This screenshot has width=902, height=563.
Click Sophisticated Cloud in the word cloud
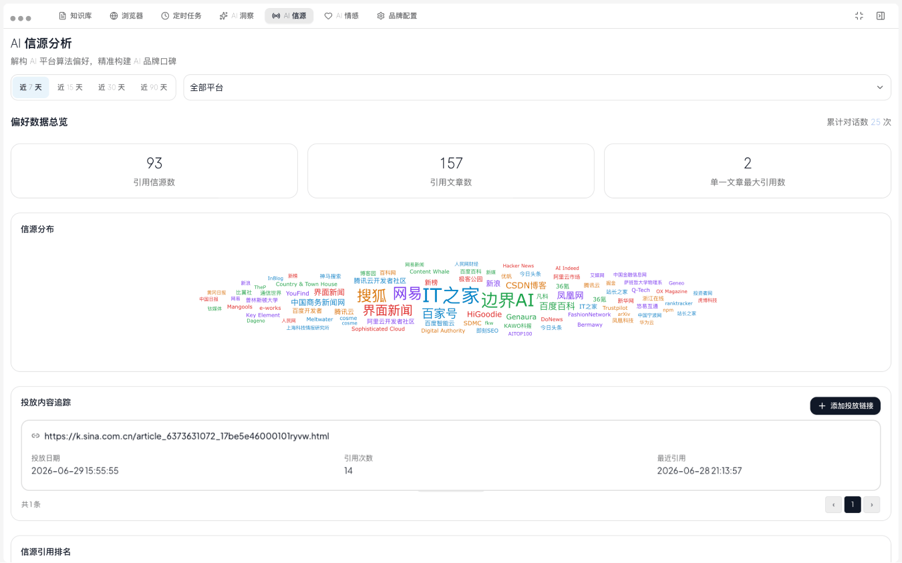click(378, 329)
